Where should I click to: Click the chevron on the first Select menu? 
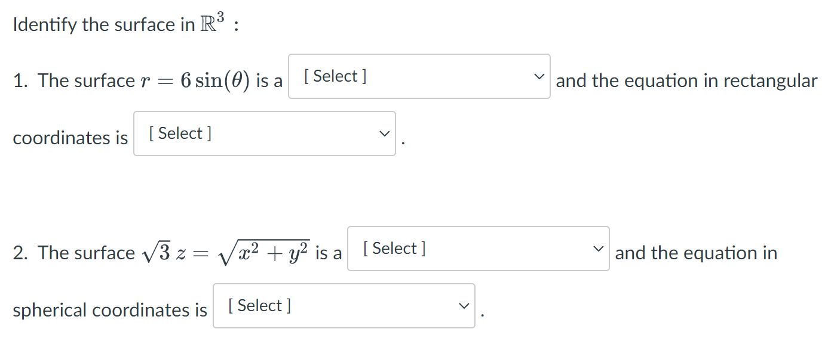(x=538, y=76)
